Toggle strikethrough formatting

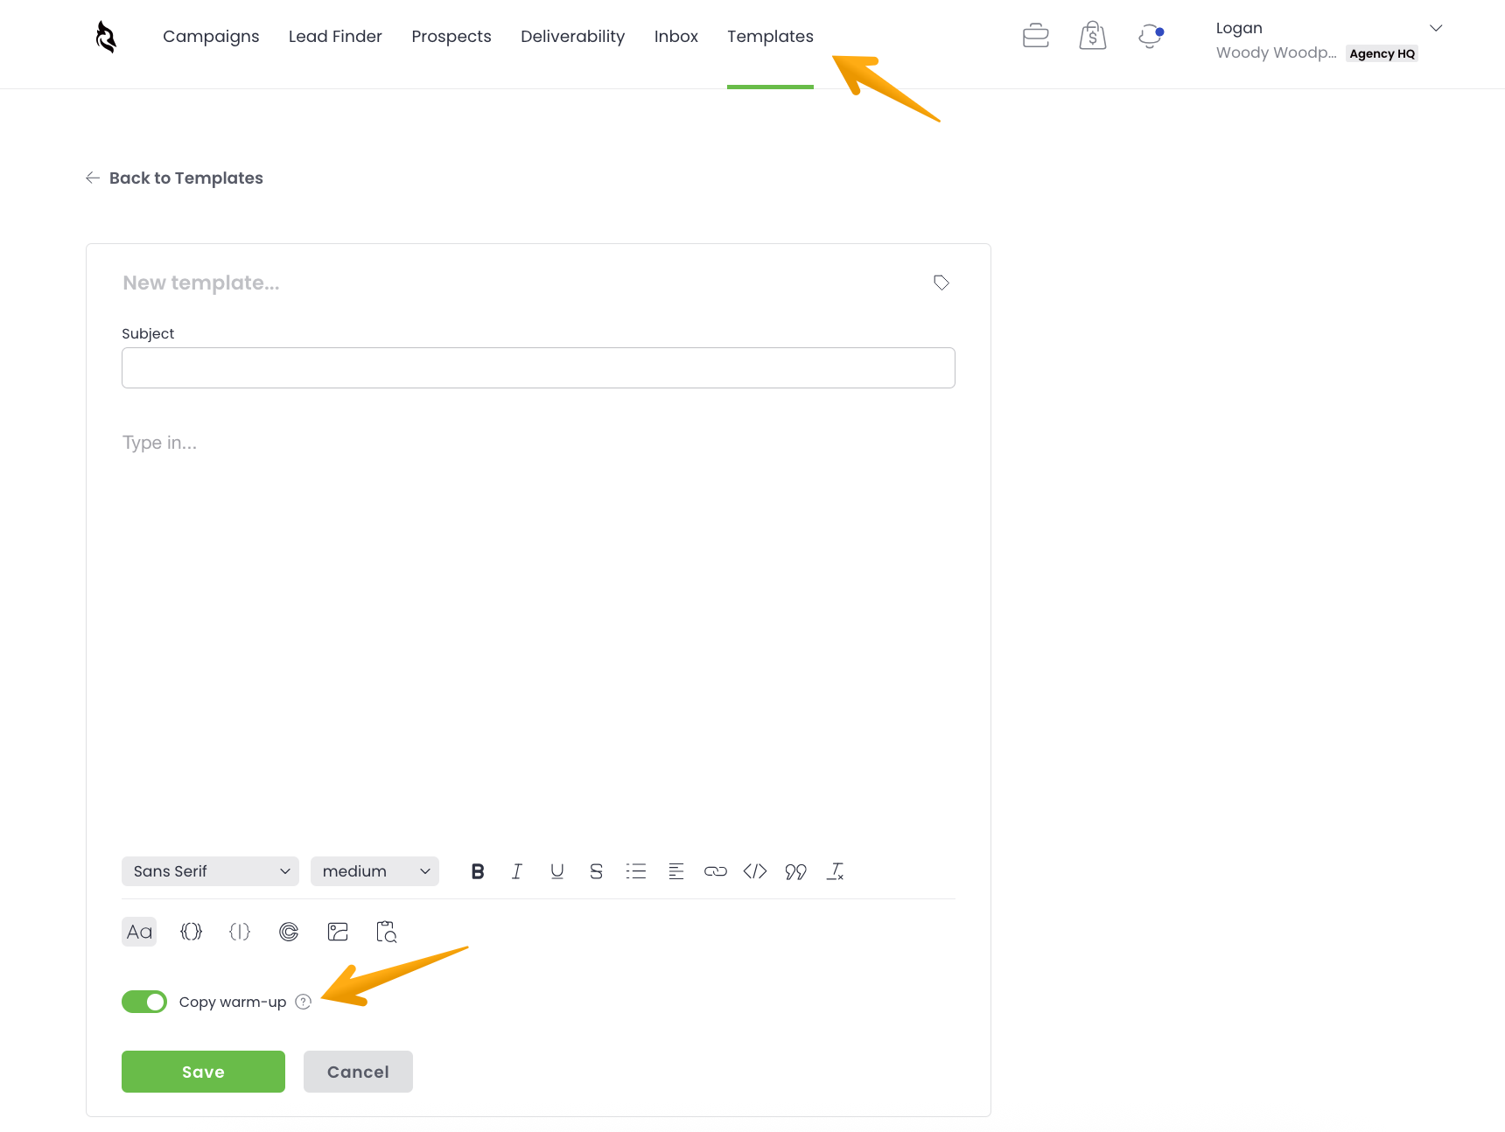pos(596,871)
